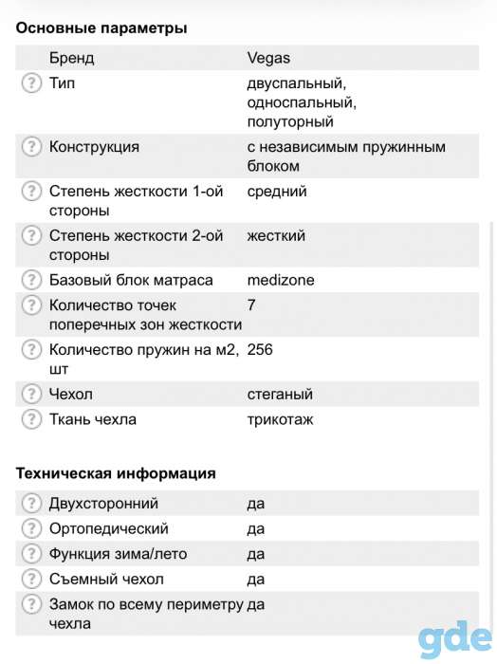497x664 pixels.
Task: Open the help tooltip for Конструкция
Action: [31, 146]
